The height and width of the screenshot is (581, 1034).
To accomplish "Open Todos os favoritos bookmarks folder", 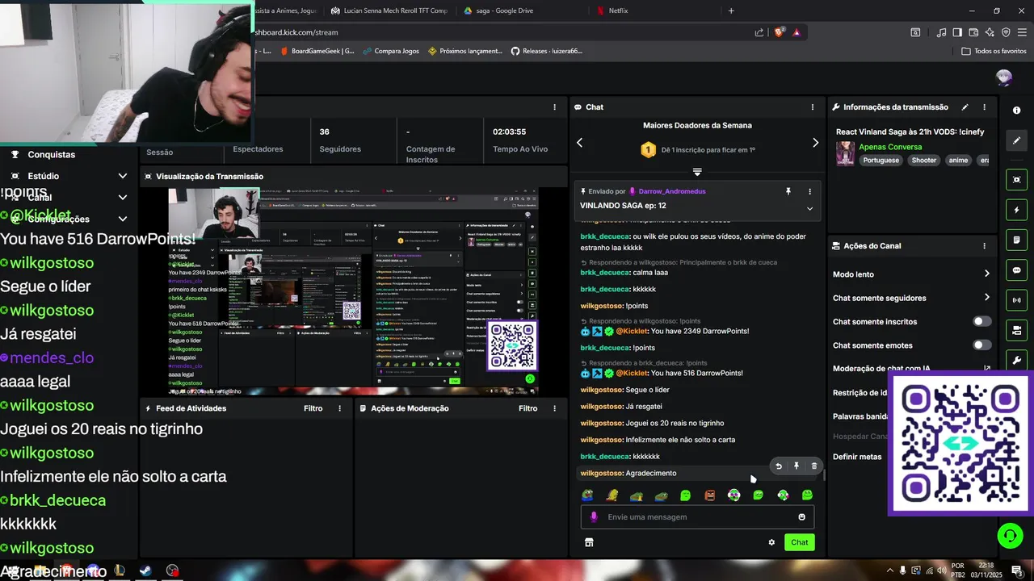I will pos(994,51).
